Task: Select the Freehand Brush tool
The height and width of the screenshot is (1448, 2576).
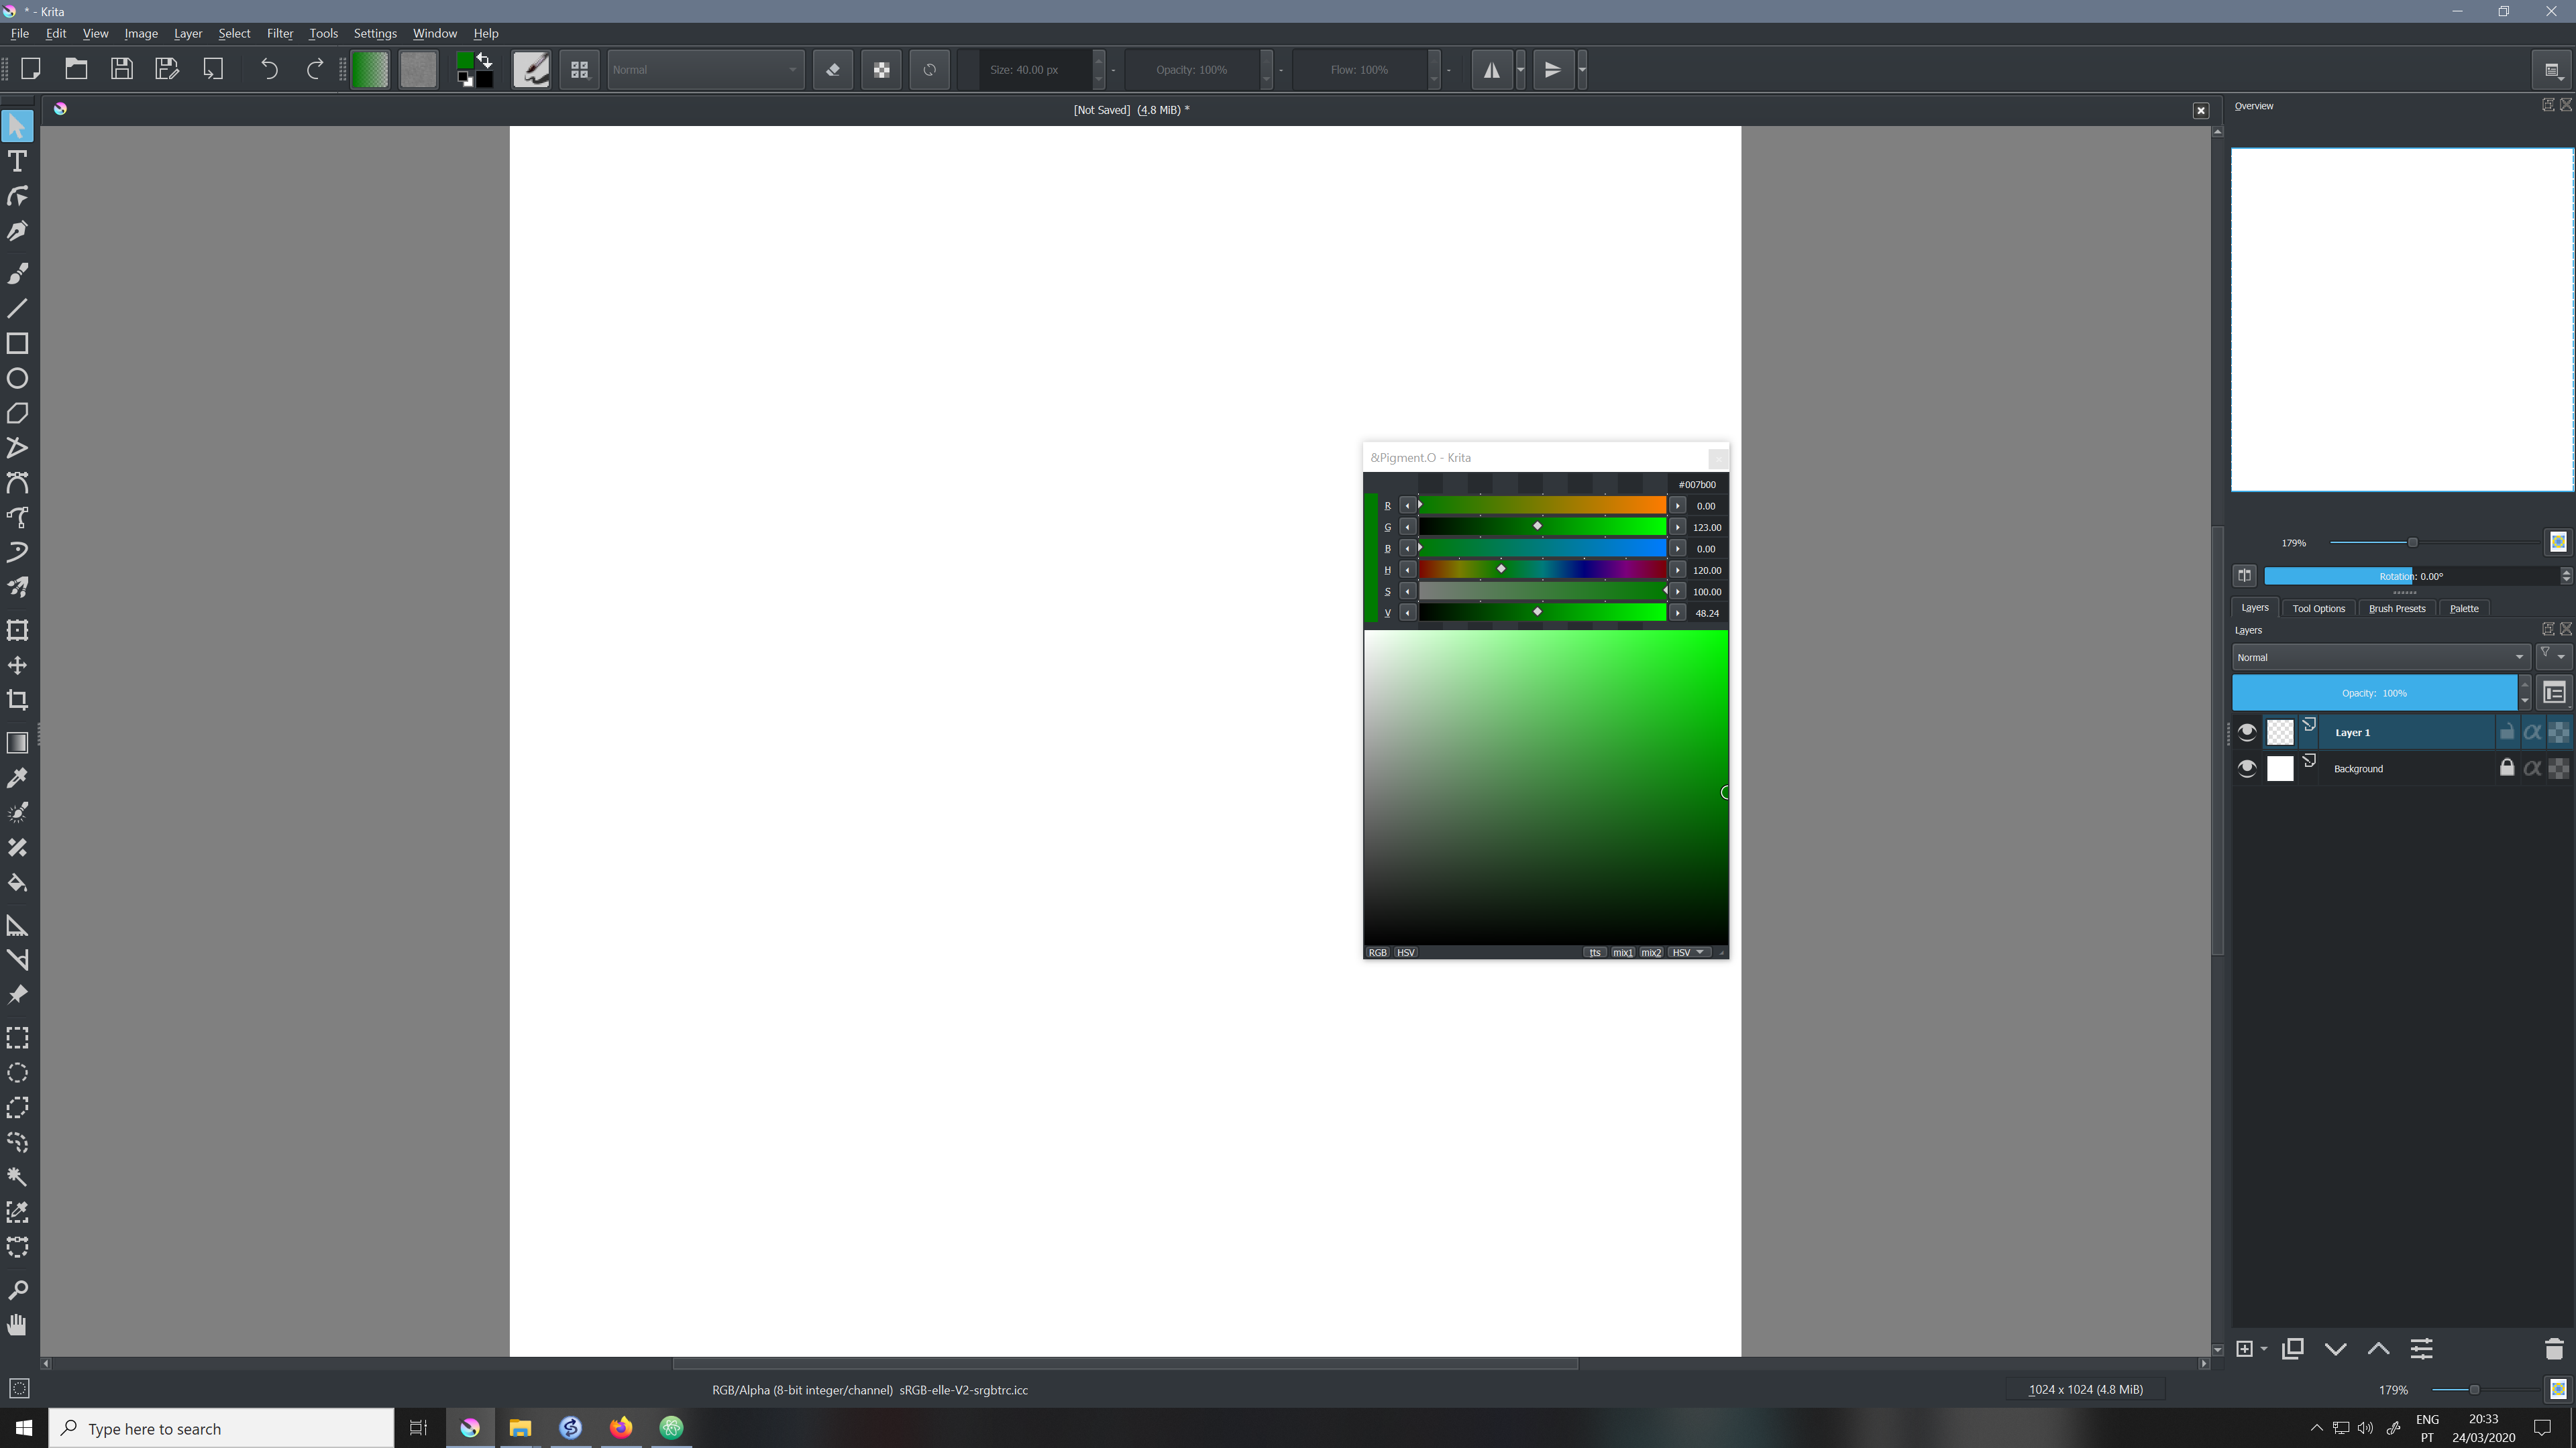Action: [x=17, y=273]
